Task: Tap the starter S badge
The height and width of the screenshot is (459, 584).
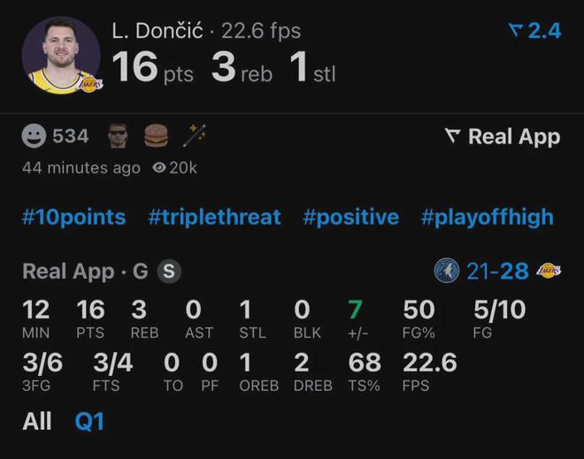Action: click(x=168, y=272)
